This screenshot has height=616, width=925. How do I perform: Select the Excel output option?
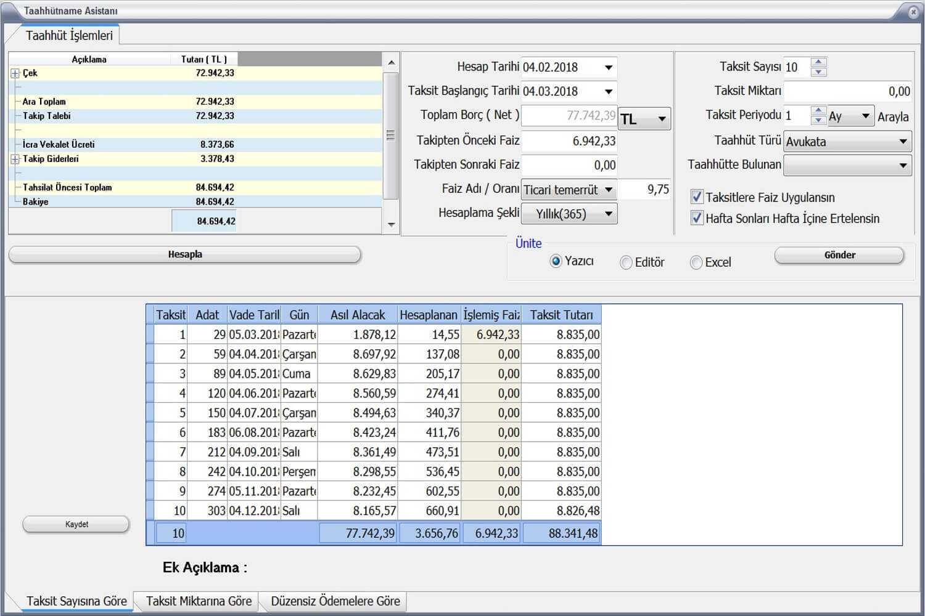(696, 262)
